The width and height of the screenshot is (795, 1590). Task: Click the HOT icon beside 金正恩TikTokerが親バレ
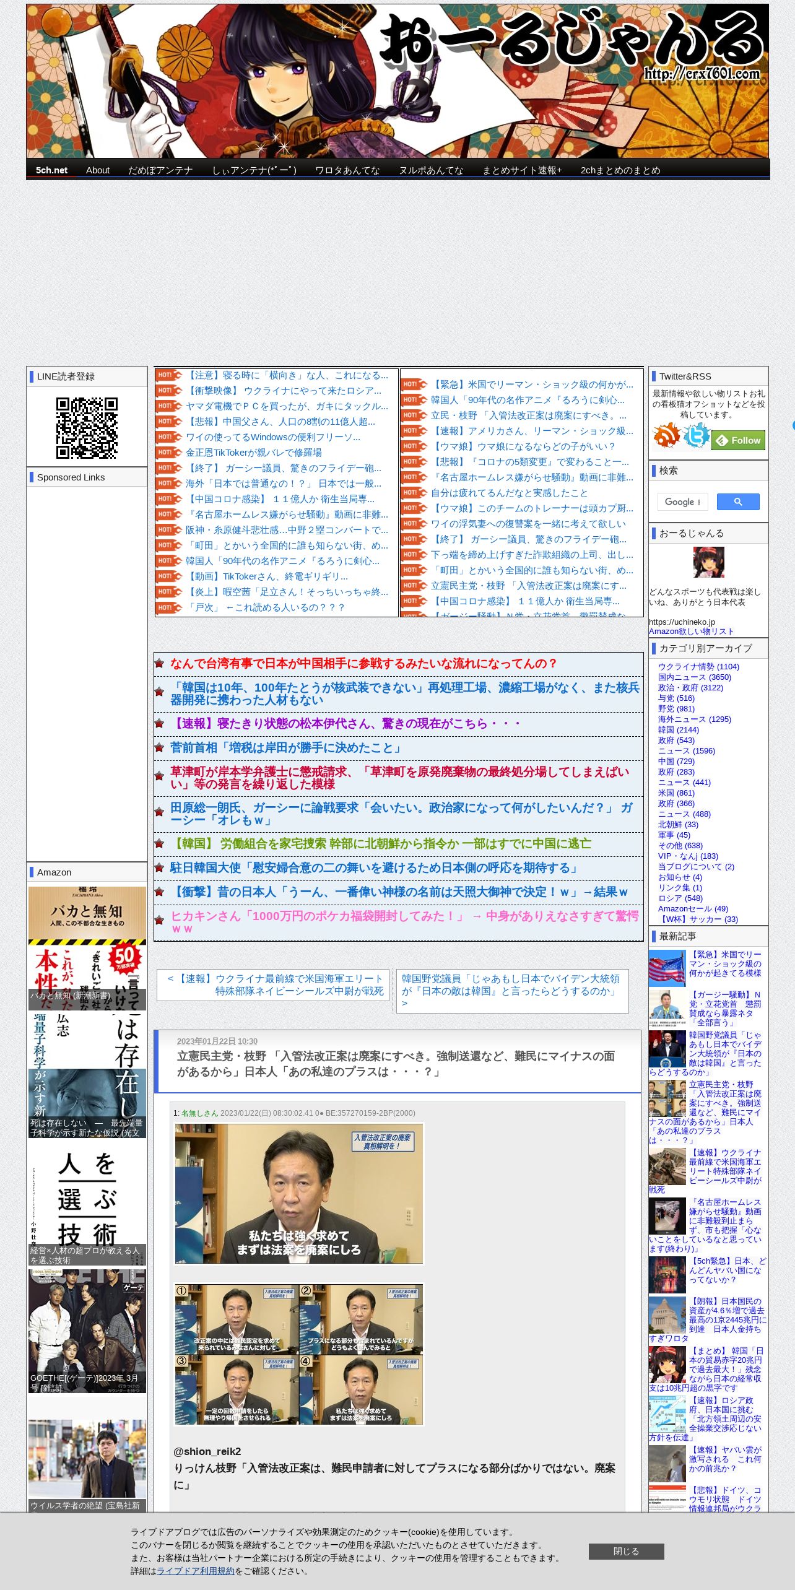tap(168, 453)
